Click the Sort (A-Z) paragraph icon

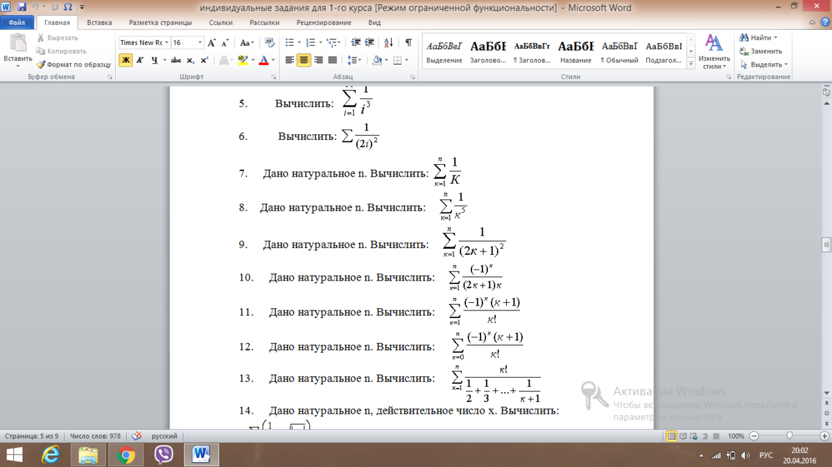388,43
